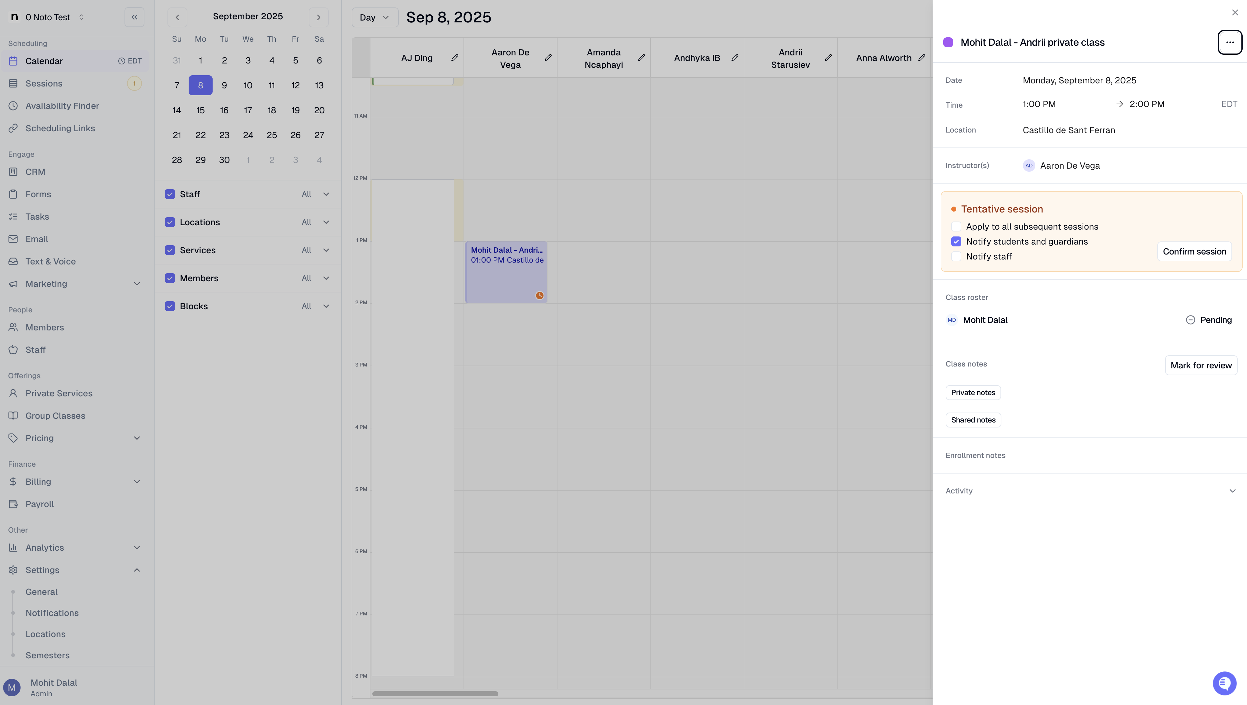Enable the Notify staff checkbox
Image resolution: width=1247 pixels, height=705 pixels.
[x=956, y=257]
